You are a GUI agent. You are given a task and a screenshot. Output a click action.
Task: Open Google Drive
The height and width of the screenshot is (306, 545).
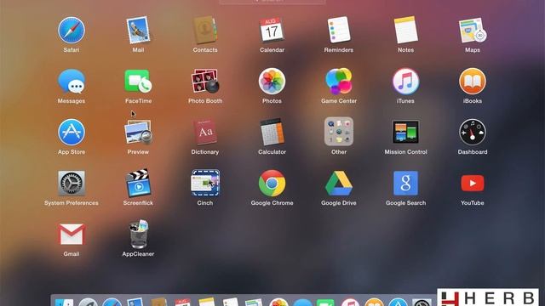(x=339, y=184)
